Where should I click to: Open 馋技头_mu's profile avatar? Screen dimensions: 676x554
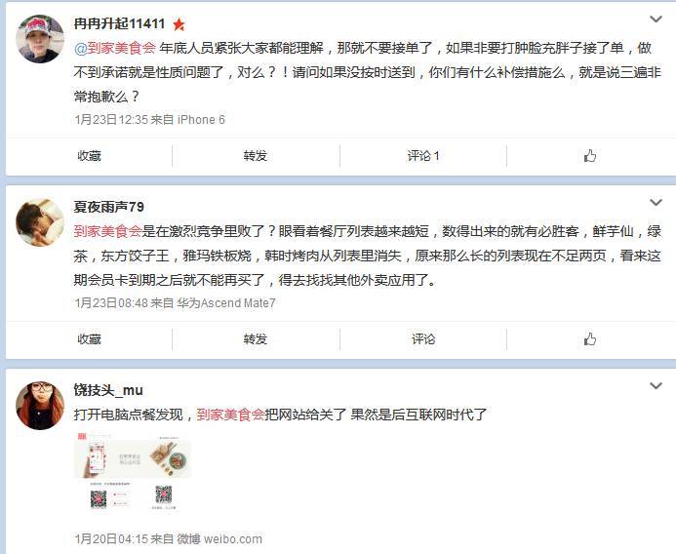tap(40, 406)
